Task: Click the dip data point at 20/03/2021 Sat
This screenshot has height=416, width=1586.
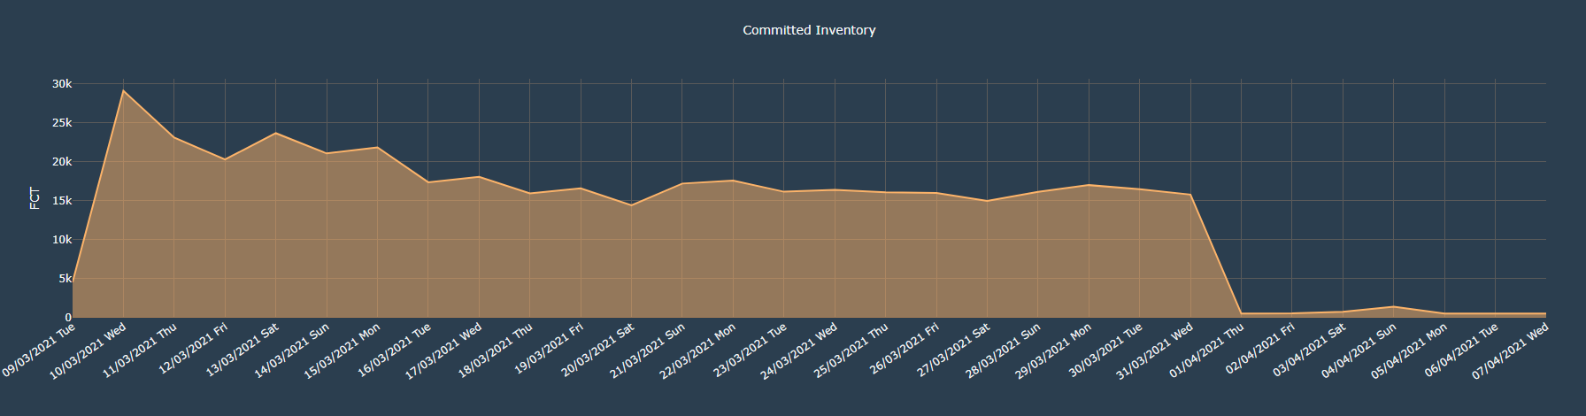Action: pyautogui.click(x=631, y=205)
